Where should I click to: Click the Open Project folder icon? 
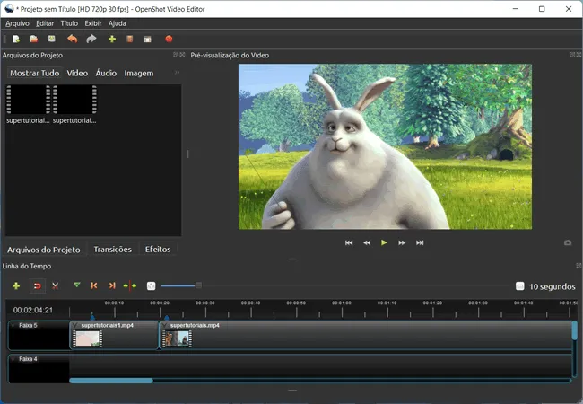click(x=34, y=40)
